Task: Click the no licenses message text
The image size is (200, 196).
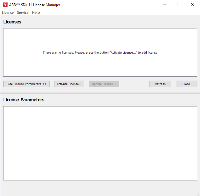Action: coord(100,53)
